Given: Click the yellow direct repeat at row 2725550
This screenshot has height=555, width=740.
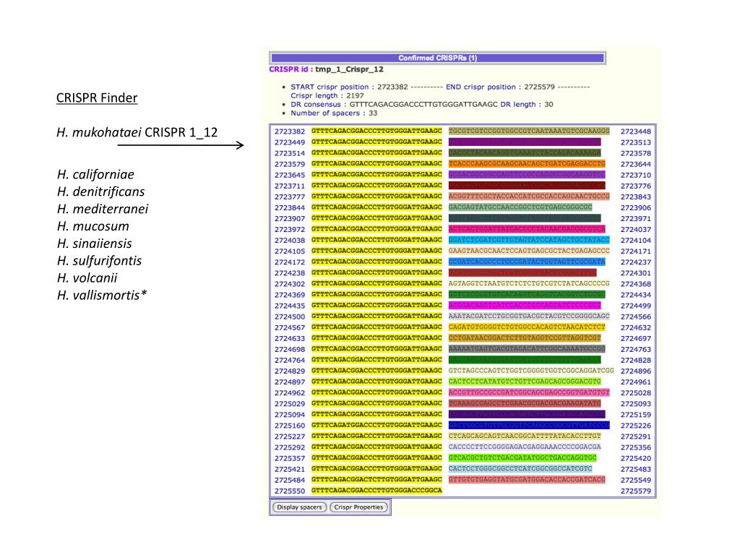Looking at the screenshot, I should pyautogui.click(x=376, y=490).
